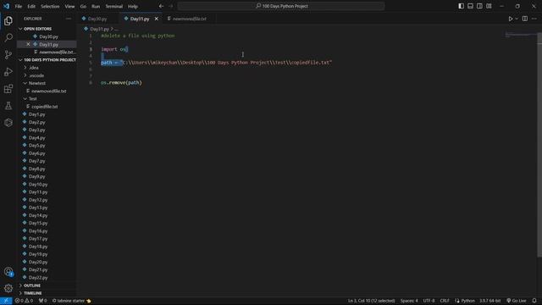Open the Tabnine hexagon icon in activity bar

click(8, 122)
